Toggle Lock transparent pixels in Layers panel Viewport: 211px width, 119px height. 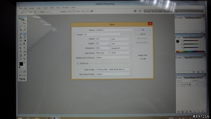[x=182, y=85]
